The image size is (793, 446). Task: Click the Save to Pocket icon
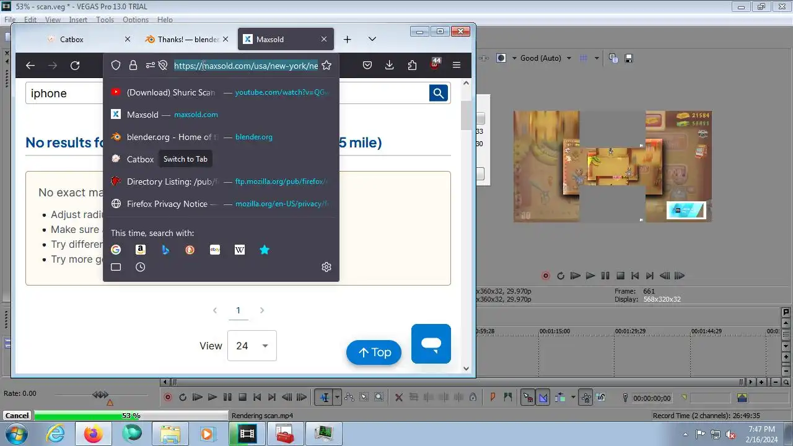click(367, 65)
